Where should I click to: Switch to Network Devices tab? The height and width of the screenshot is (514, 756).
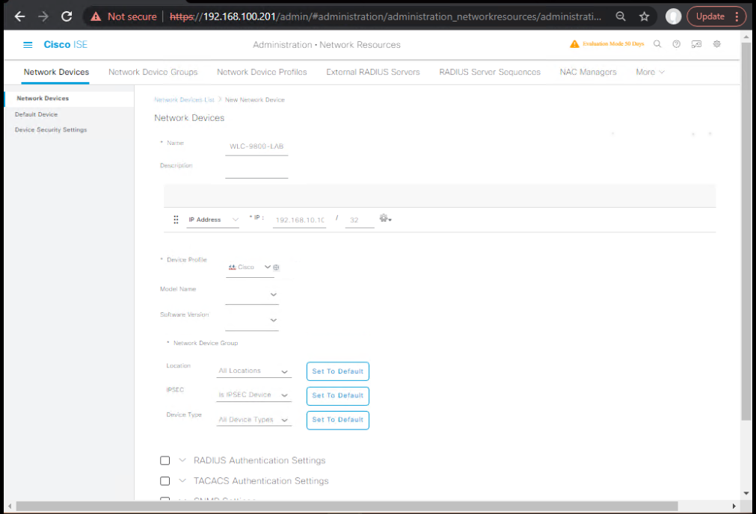[56, 72]
